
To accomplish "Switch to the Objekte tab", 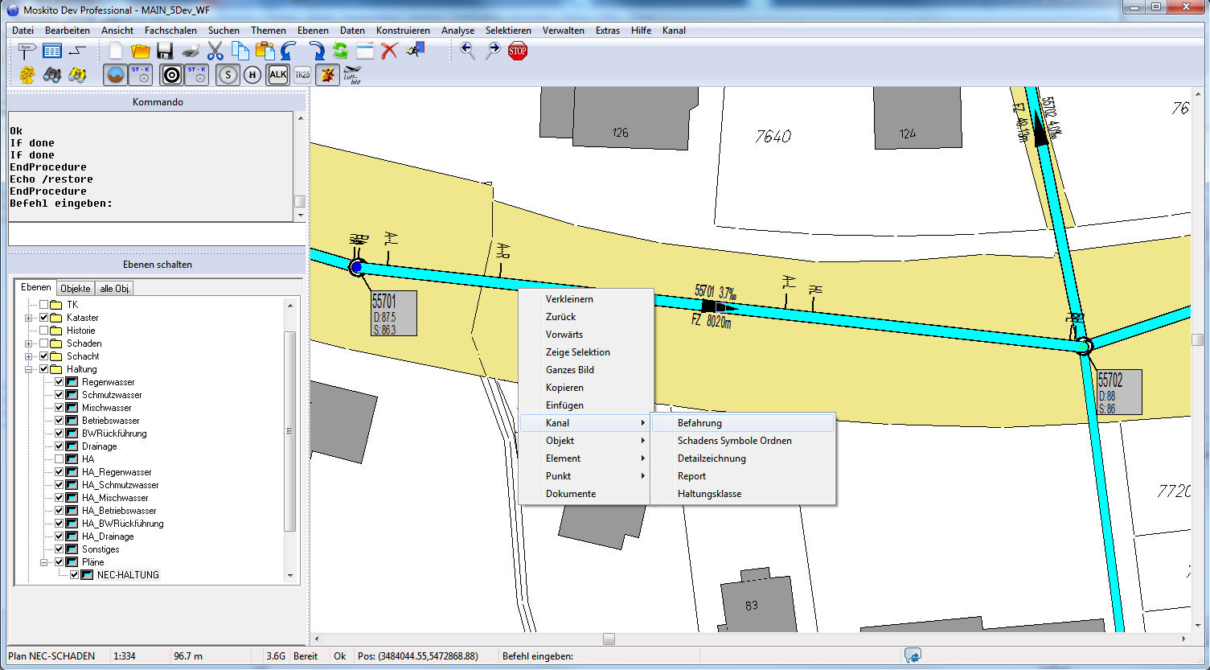I will [x=76, y=288].
